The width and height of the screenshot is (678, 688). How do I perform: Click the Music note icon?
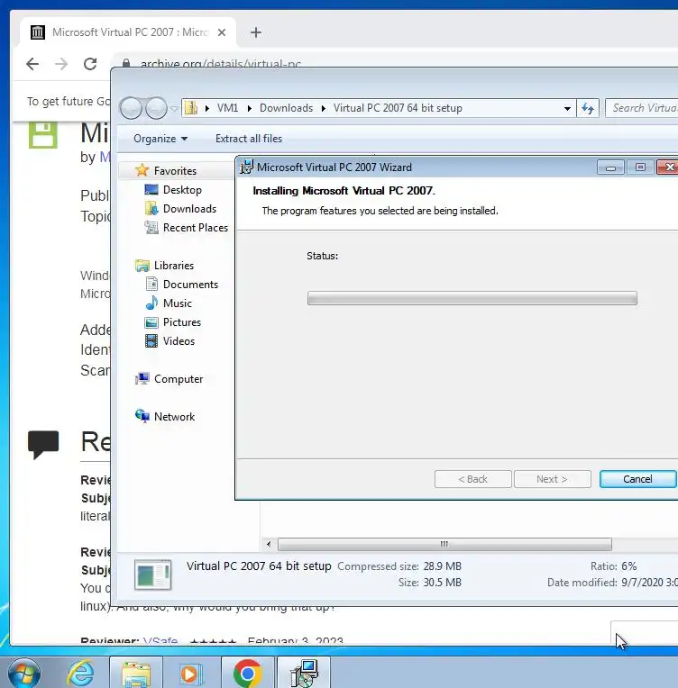tap(151, 303)
